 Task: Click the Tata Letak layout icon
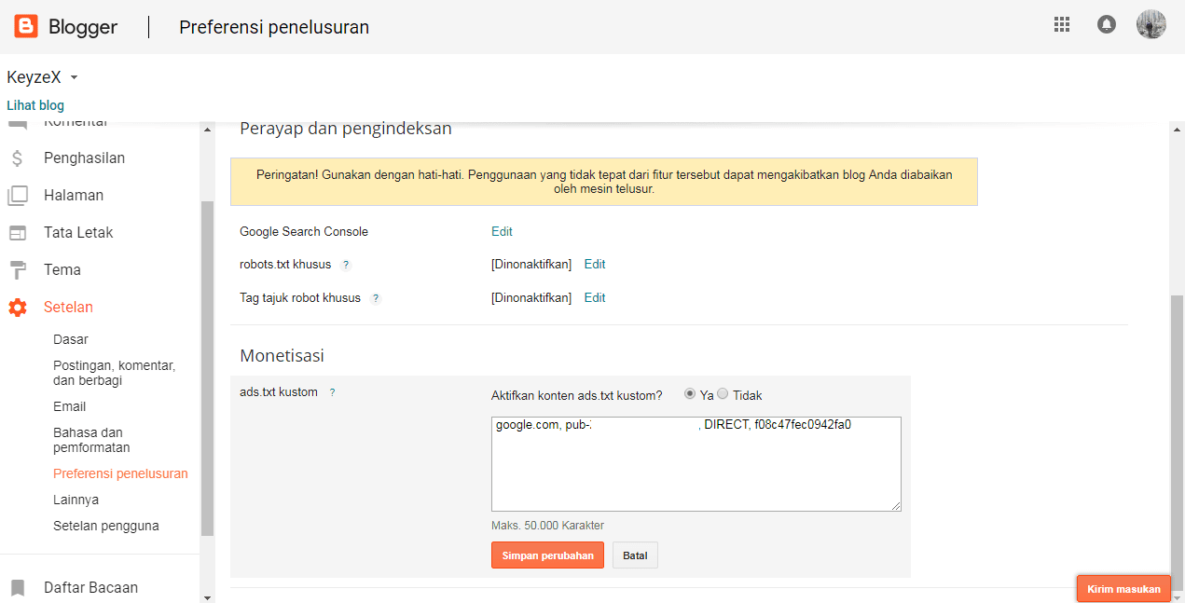point(17,233)
